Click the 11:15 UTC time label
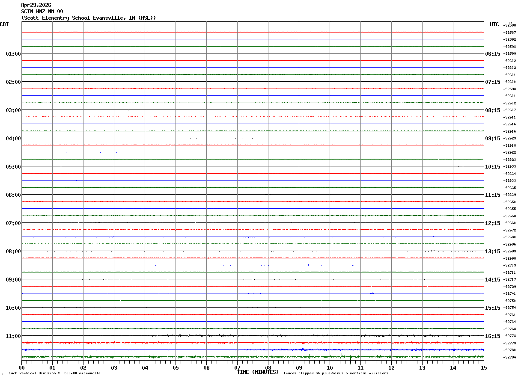Viewport: 518px width, 379px height. pyautogui.click(x=493, y=195)
